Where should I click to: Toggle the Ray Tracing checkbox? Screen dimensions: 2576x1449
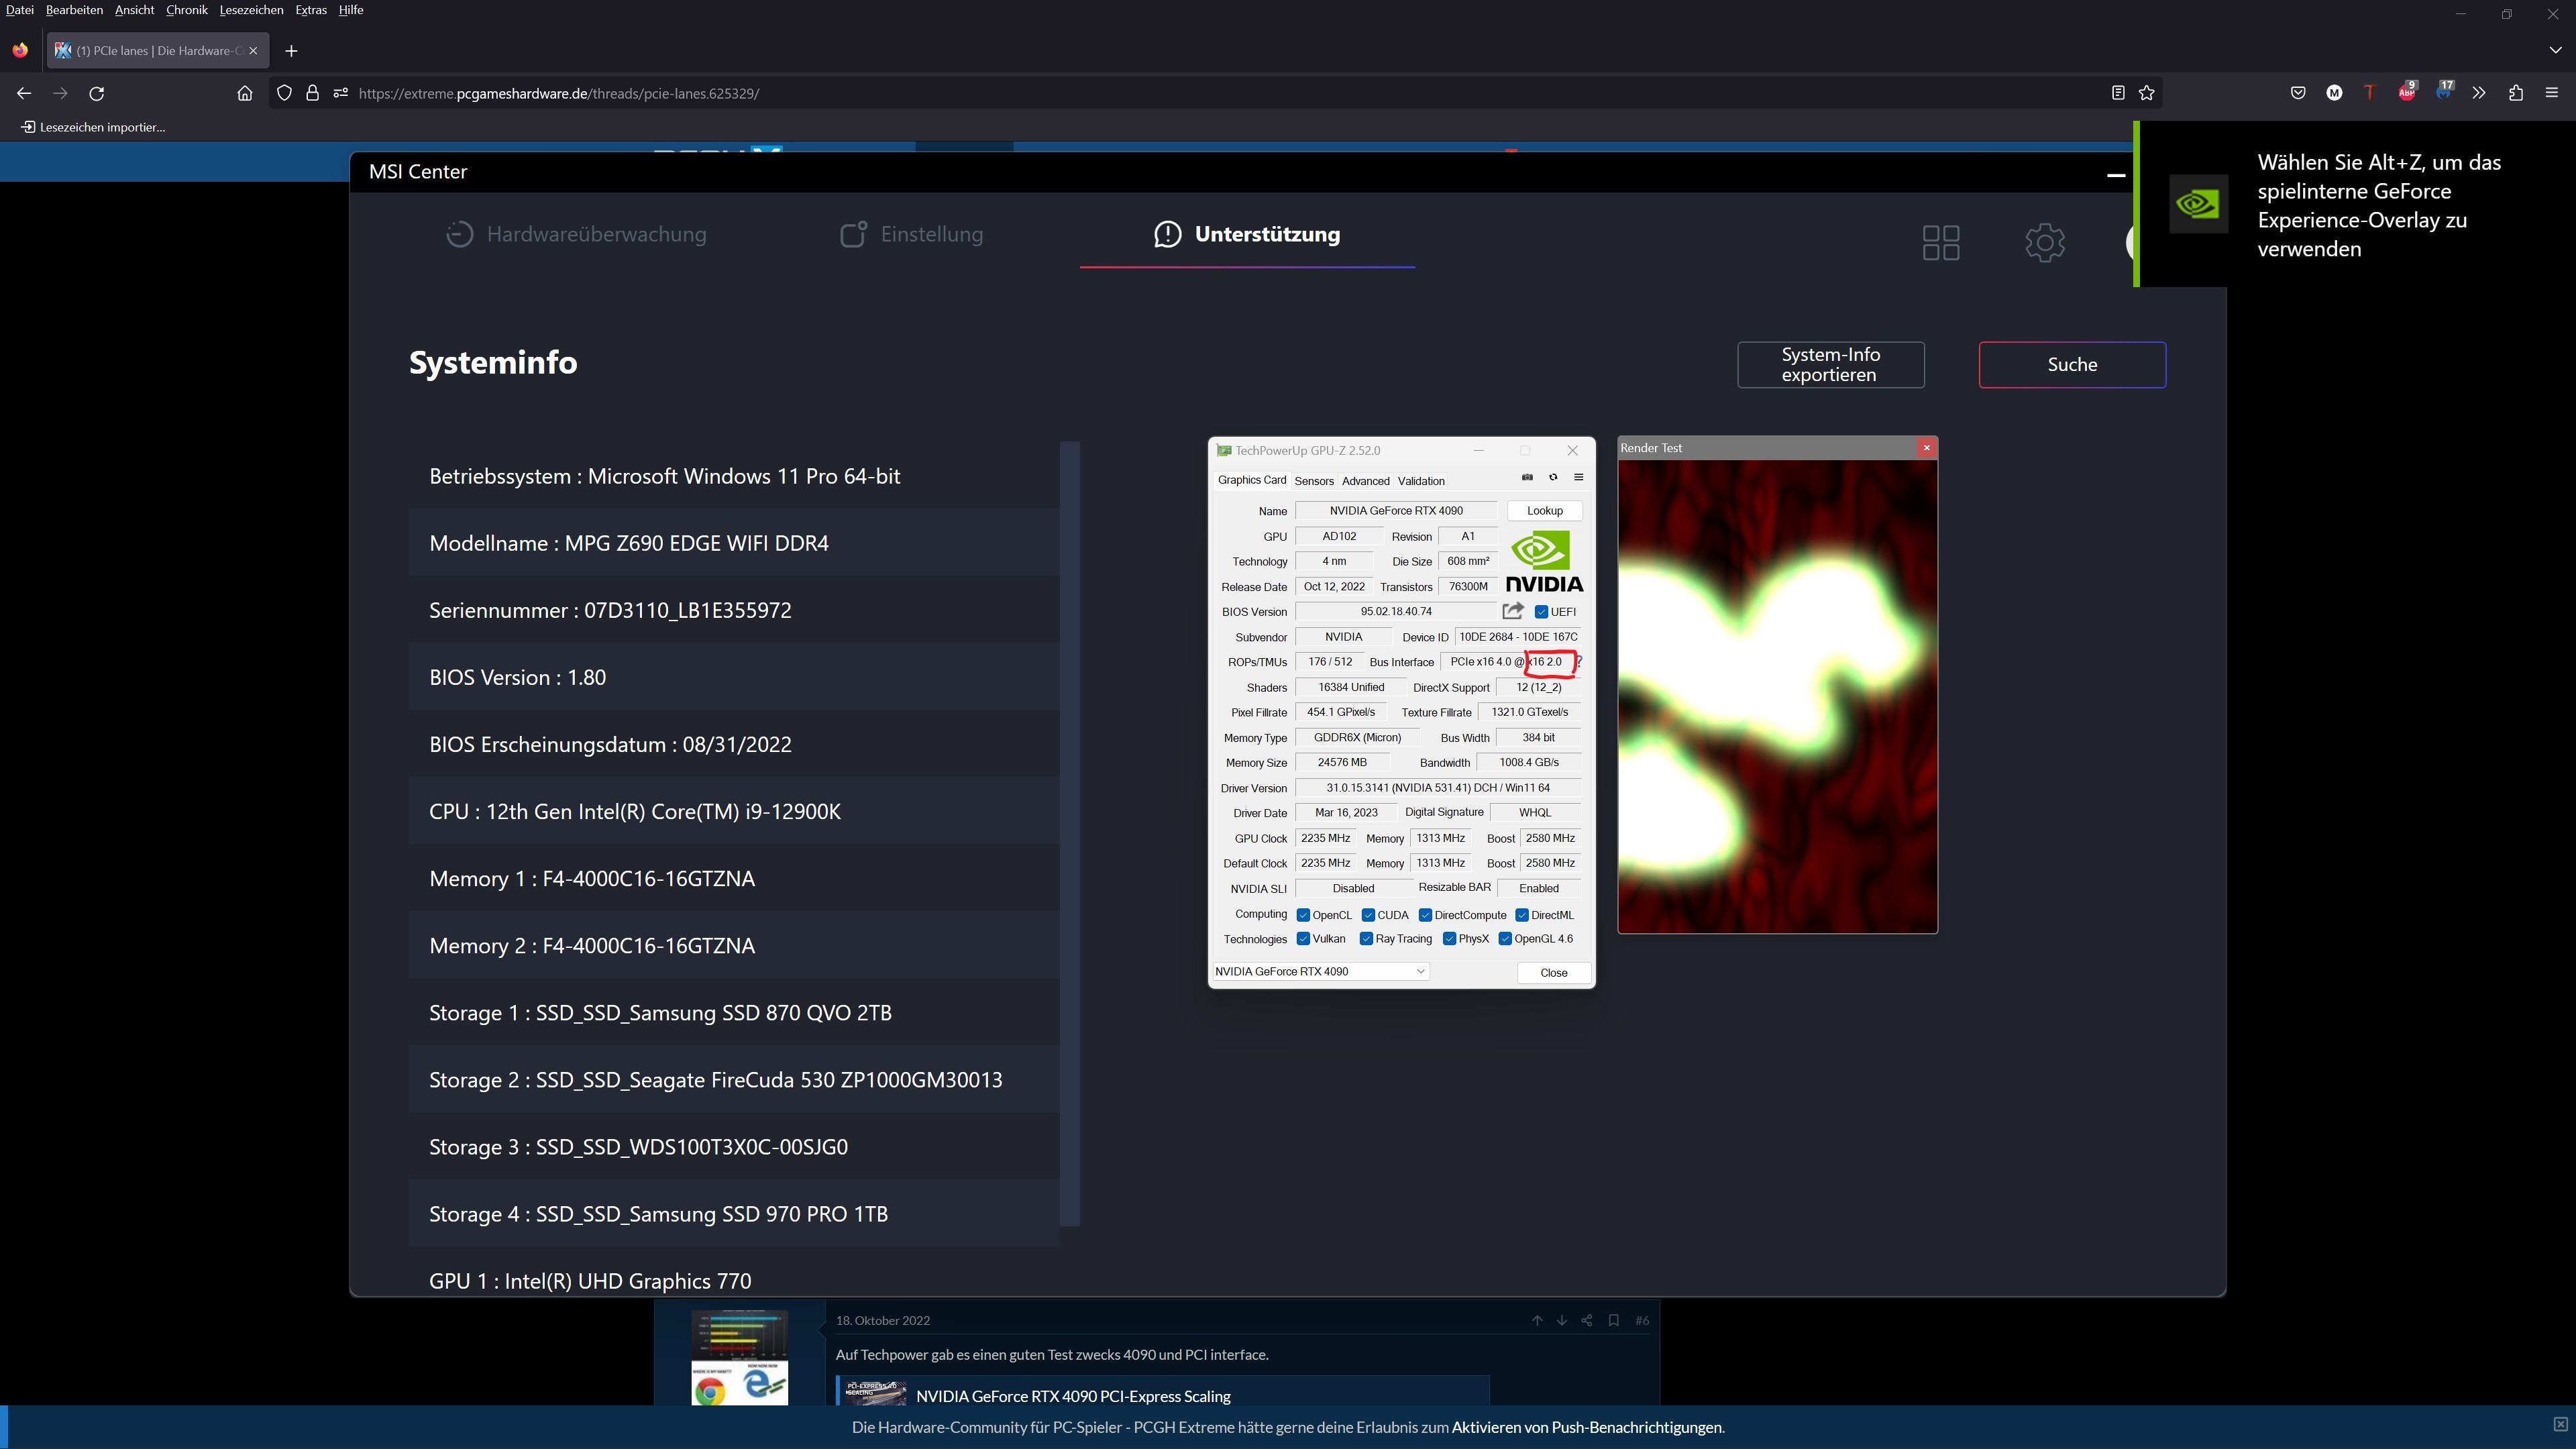tap(1366, 939)
